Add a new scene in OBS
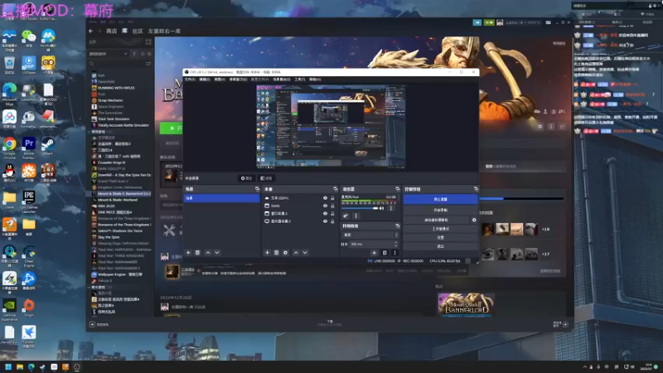This screenshot has height=373, width=663. pyautogui.click(x=188, y=253)
